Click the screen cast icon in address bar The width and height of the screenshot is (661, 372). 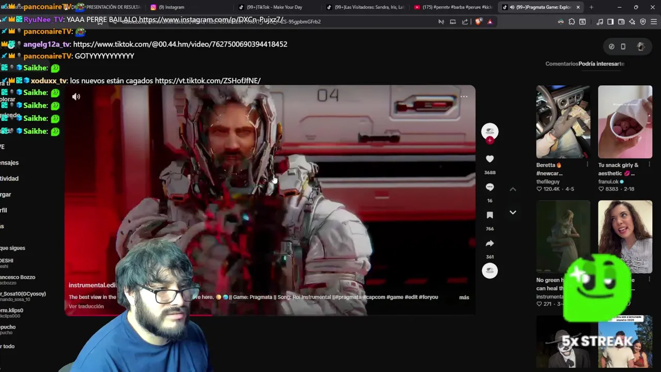tap(453, 22)
